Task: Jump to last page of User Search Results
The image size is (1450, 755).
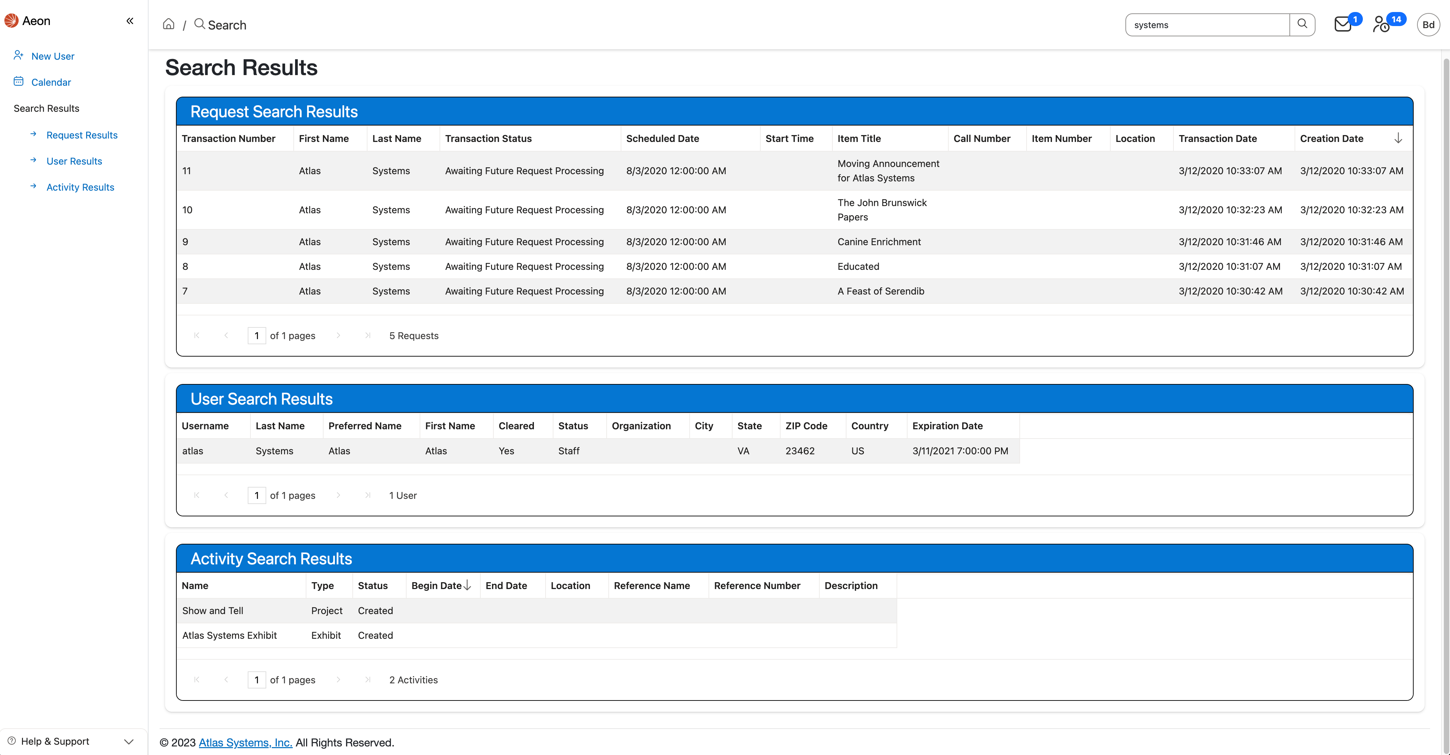Action: [x=368, y=495]
